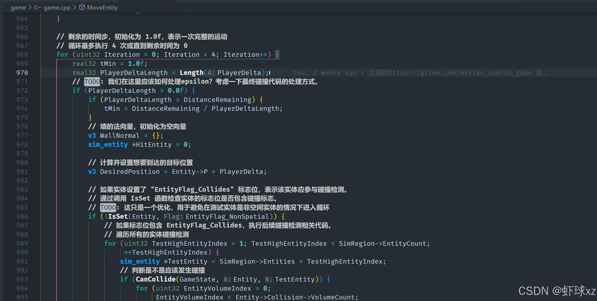The width and height of the screenshot is (597, 301).
Task: Click comment '判断是不是应该发生碰撞' on line 992
Action: (x=168, y=270)
